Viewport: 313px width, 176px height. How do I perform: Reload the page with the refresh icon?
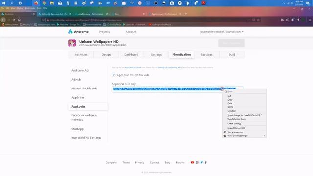14,20
